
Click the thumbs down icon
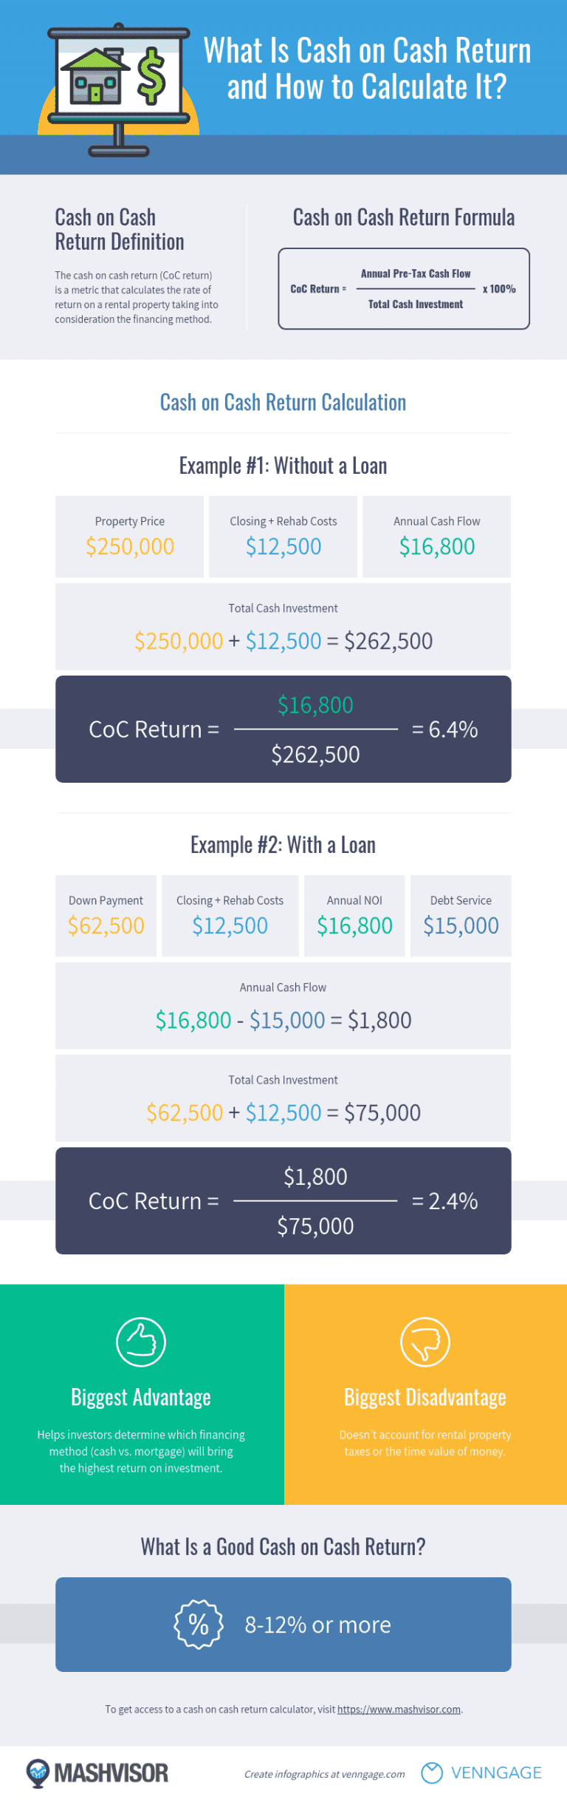[425, 1342]
